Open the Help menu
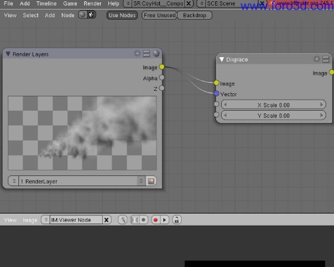Screen dimensions: 334x267 tap(114, 3)
